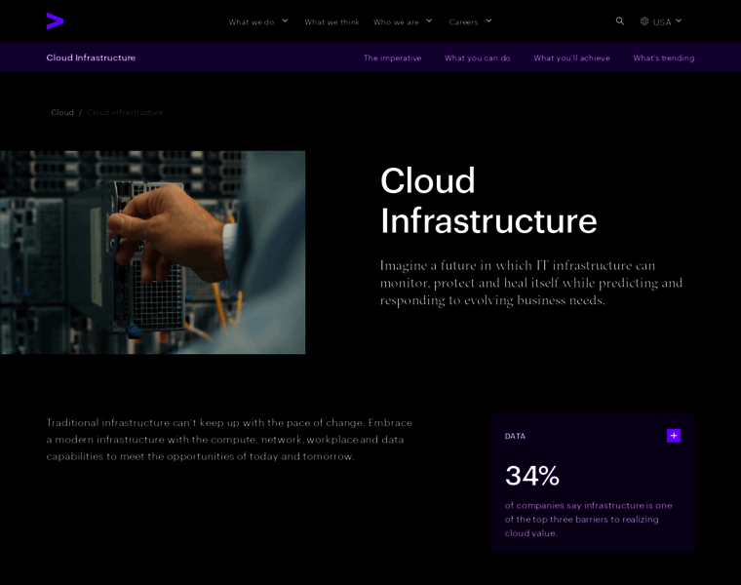The width and height of the screenshot is (741, 585).
Task: Expand the Careers menu chevron
Action: click(488, 20)
